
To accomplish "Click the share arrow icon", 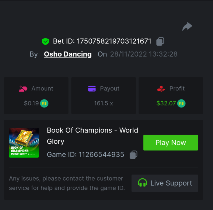I will point(187,27).
